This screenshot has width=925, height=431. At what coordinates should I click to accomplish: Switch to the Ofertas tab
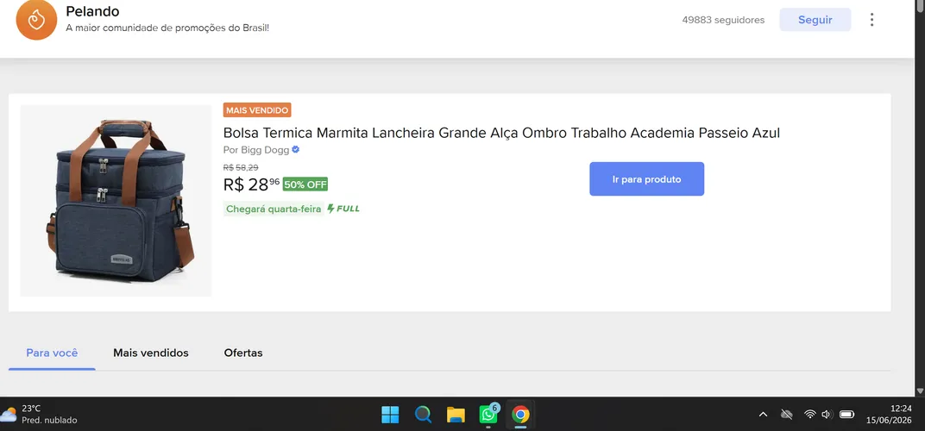pos(243,353)
